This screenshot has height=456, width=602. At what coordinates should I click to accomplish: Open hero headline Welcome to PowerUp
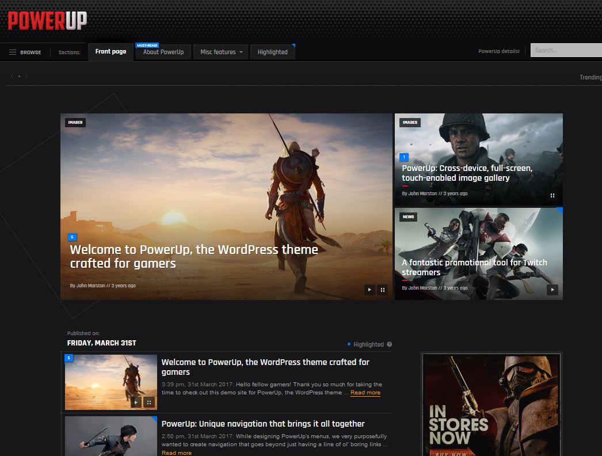(194, 257)
